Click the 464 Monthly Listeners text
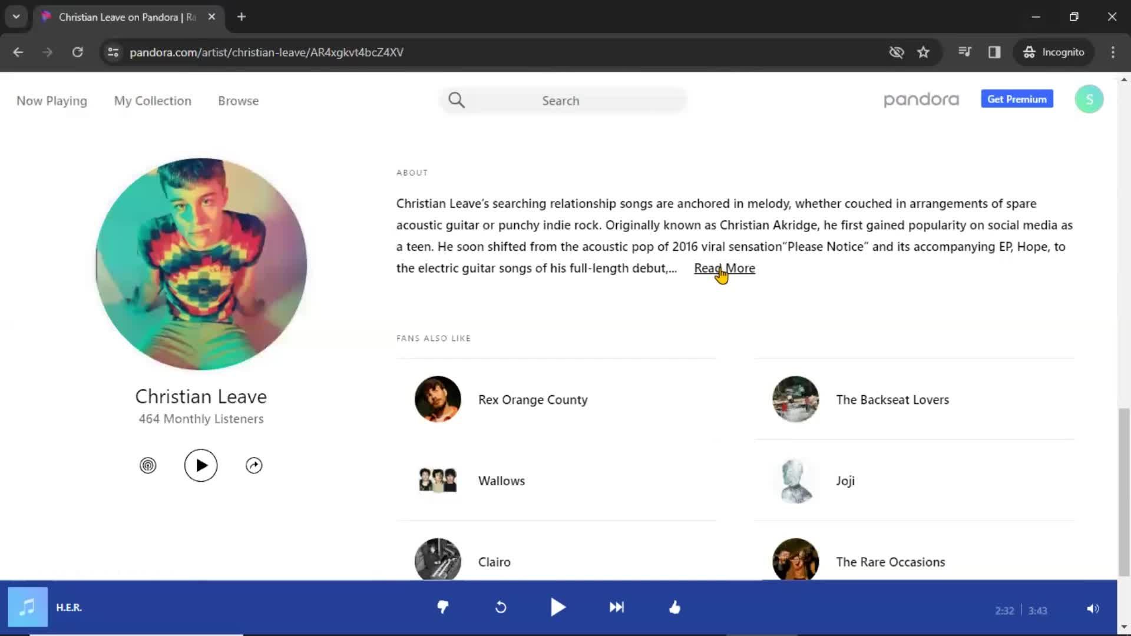Screen dimensions: 1131x636 point(201,419)
